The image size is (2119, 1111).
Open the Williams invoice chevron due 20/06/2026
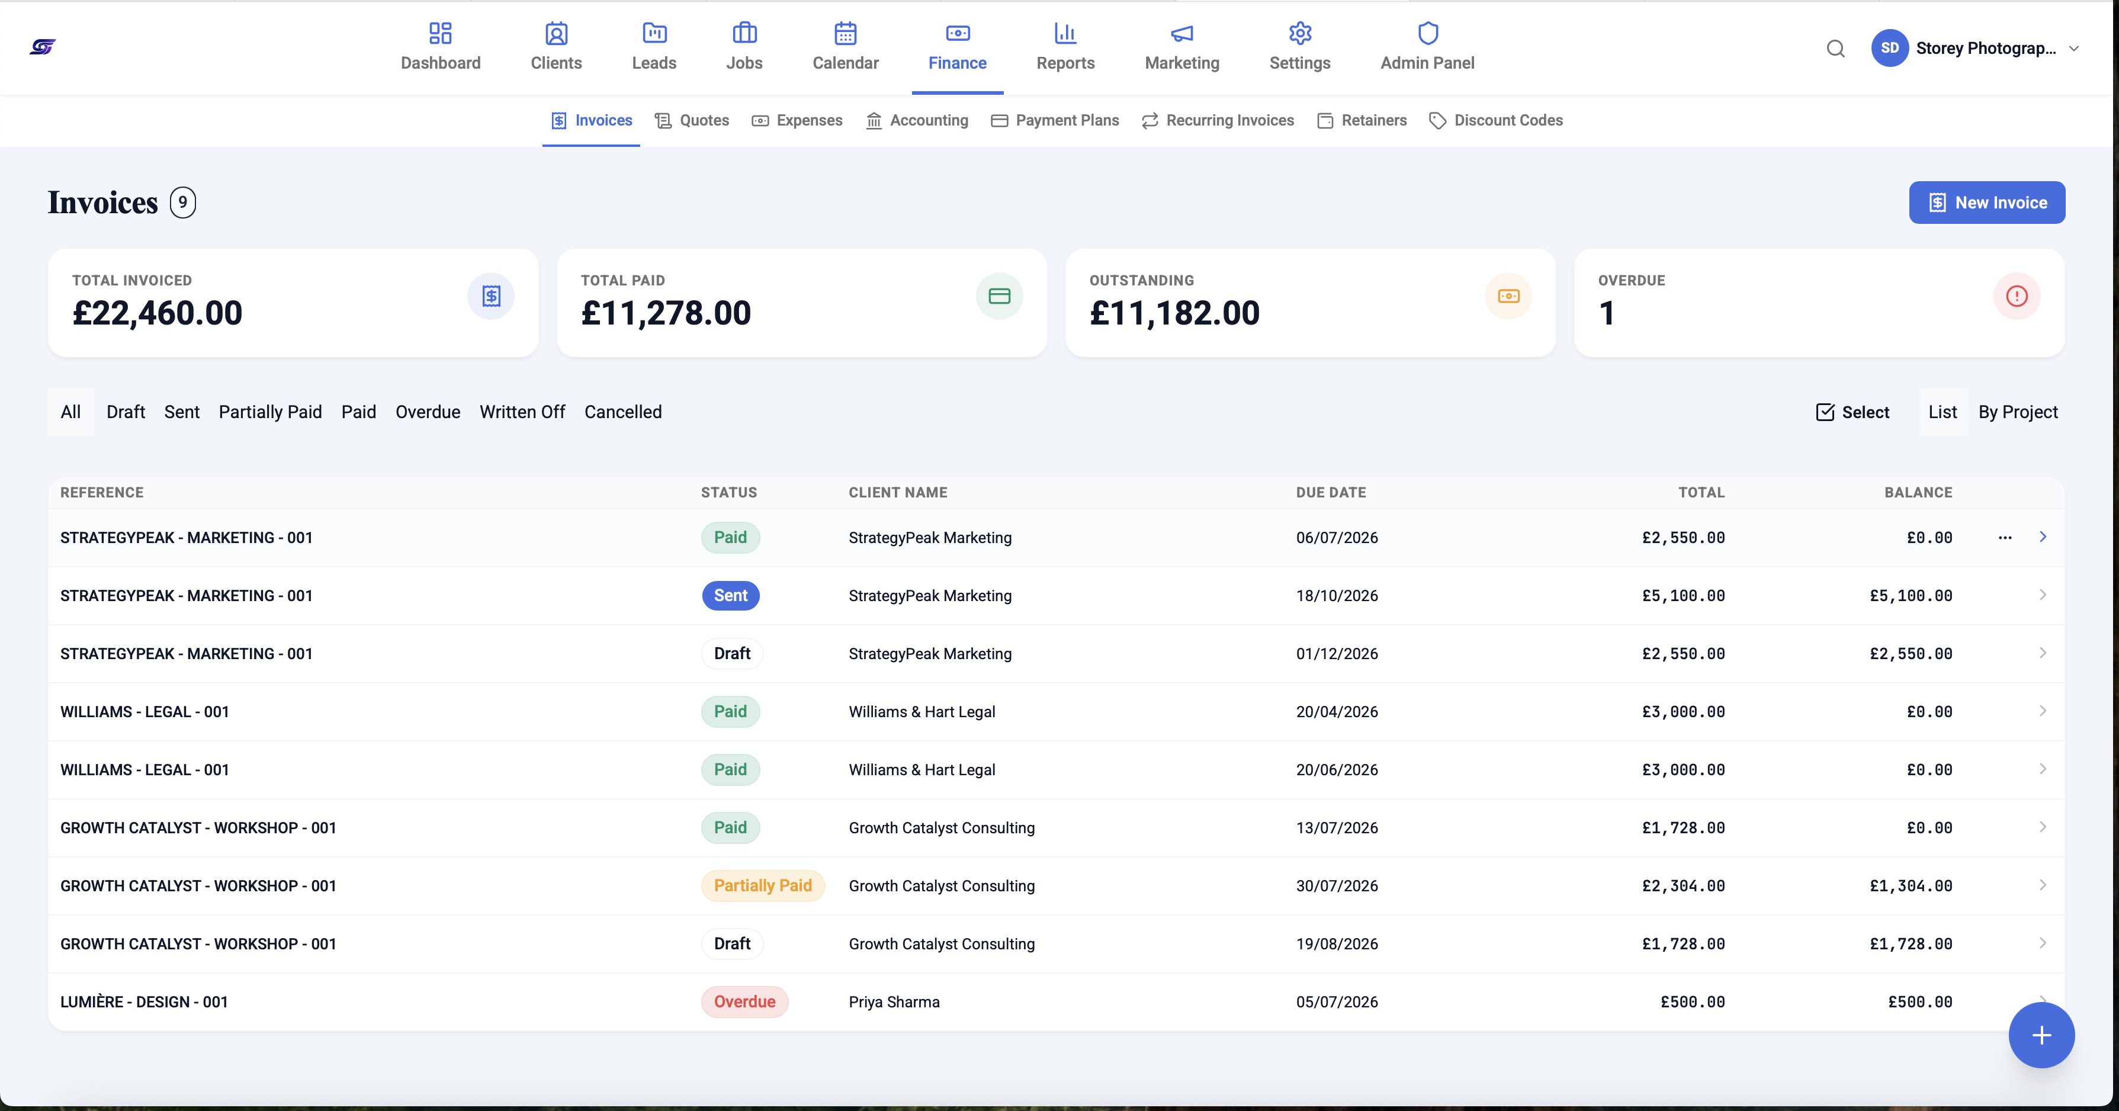2043,769
